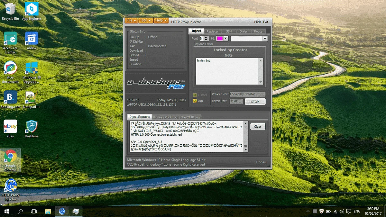The width and height of the screenshot is (386, 217).
Task: Open the Dashlane desktop icon
Action: coord(32,129)
